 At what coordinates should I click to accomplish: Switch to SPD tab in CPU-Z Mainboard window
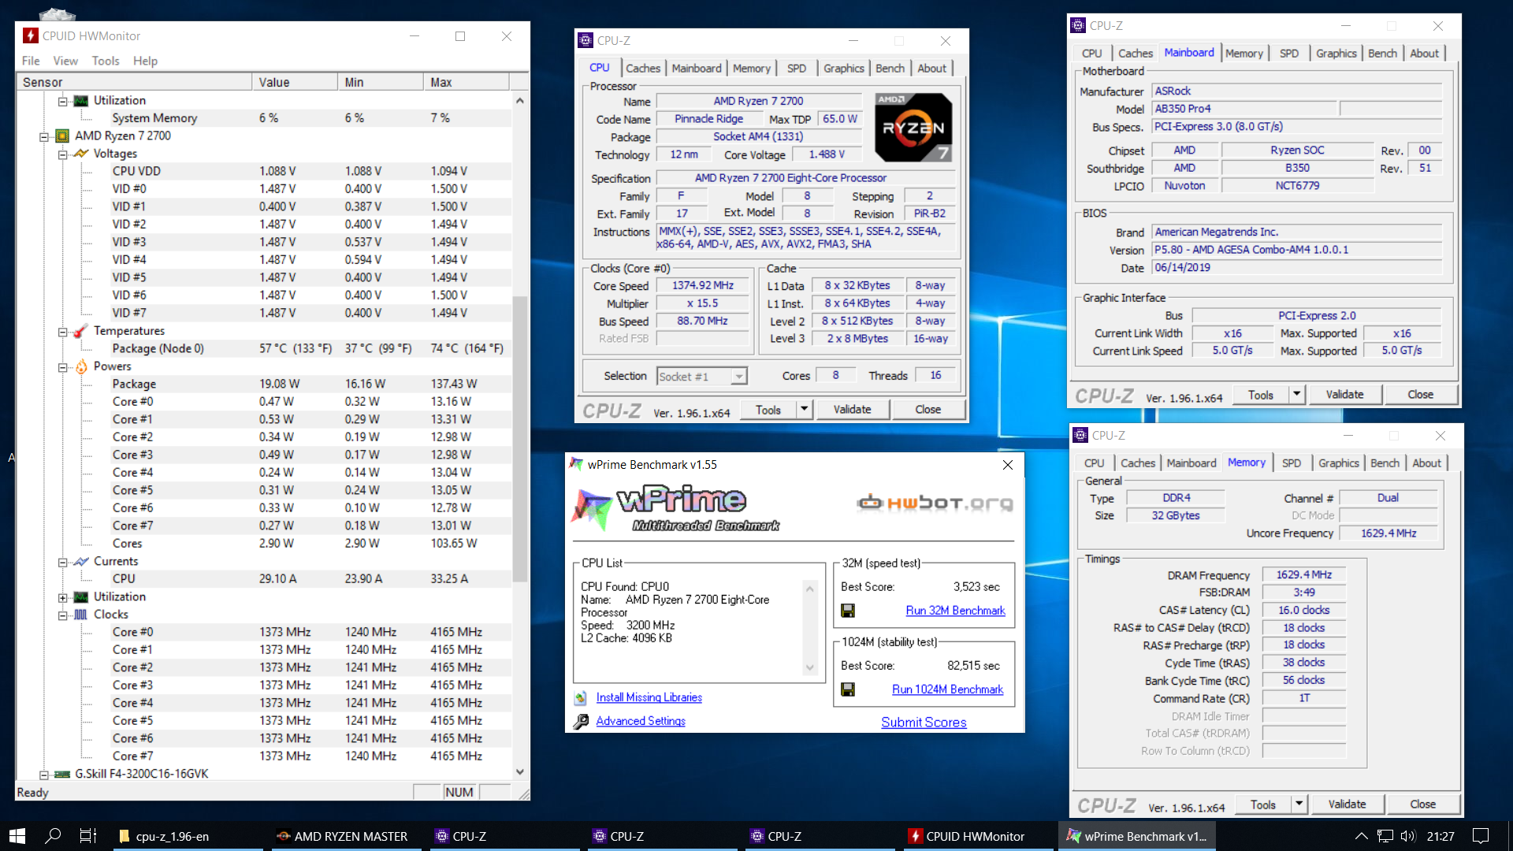click(1288, 54)
